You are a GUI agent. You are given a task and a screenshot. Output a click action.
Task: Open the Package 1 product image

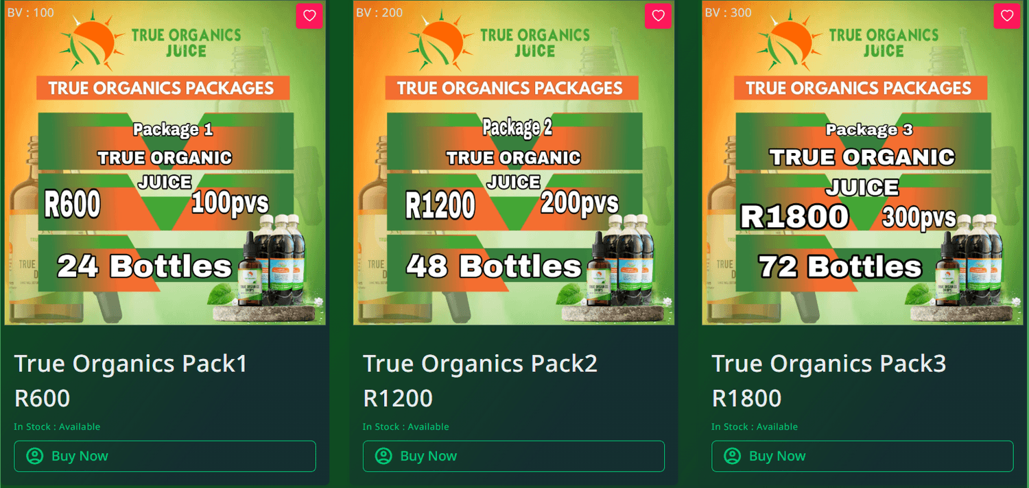(165, 163)
